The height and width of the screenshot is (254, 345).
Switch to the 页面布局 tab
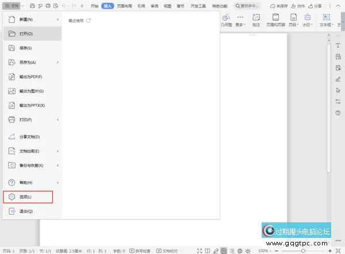(124, 6)
